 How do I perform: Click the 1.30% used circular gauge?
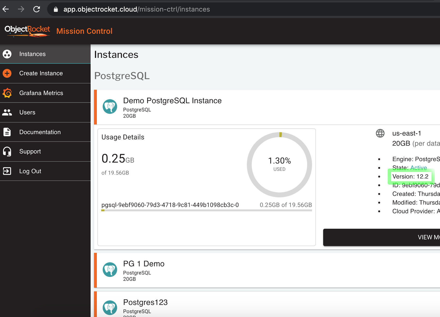coord(280,165)
